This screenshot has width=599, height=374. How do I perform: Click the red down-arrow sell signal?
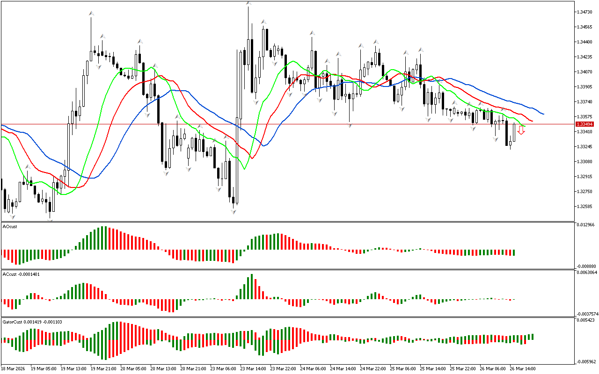tap(521, 130)
